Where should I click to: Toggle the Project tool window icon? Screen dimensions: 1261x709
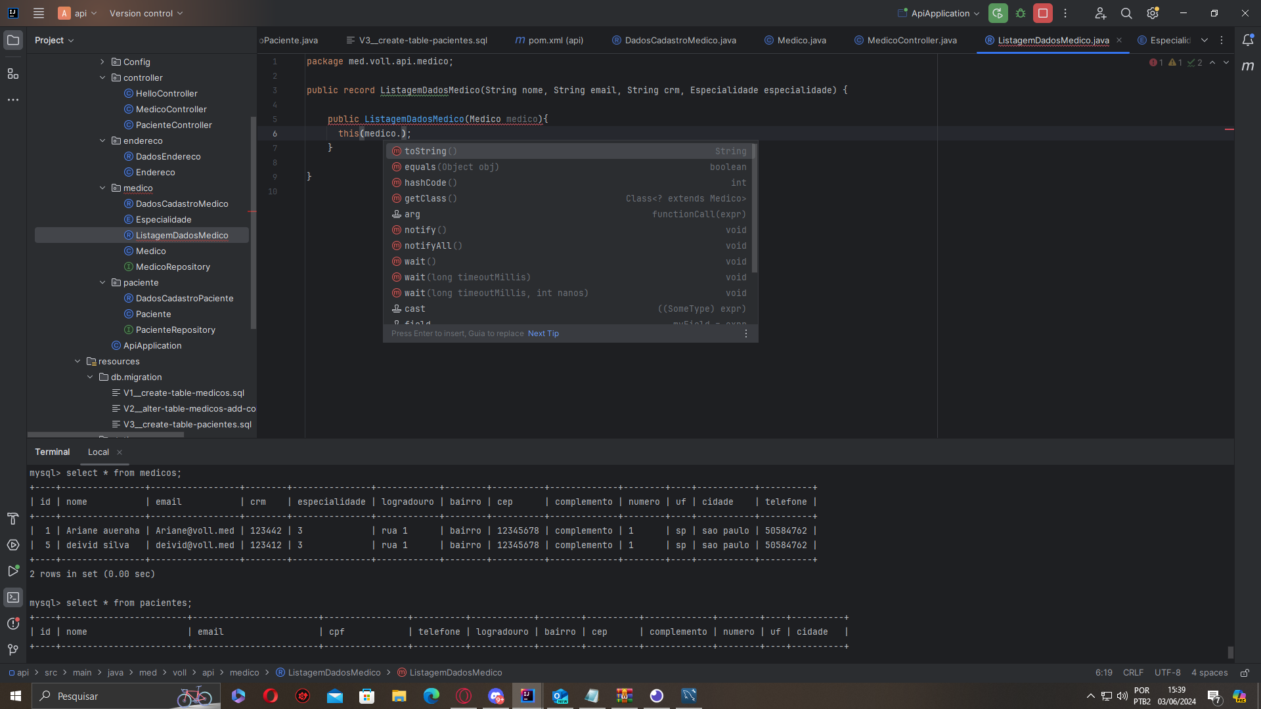pos(13,41)
